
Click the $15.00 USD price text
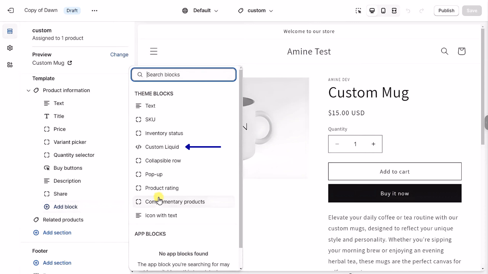click(347, 113)
